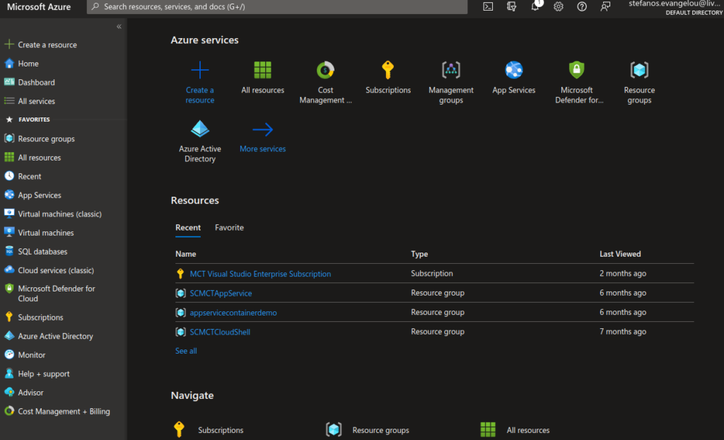Open the SCMCTCloudShell resource group
724x440 pixels.
[x=220, y=332]
